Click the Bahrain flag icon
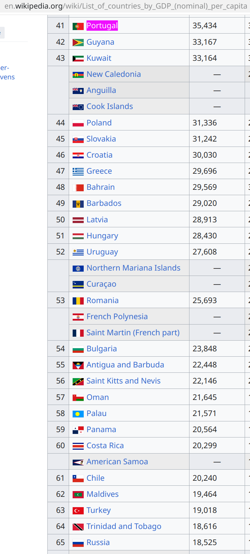This screenshot has height=554, width=250. pyautogui.click(x=78, y=187)
